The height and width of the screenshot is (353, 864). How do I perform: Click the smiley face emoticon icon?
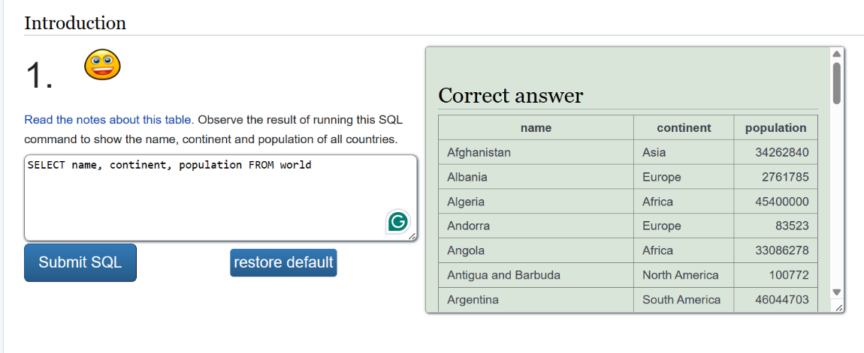102,64
